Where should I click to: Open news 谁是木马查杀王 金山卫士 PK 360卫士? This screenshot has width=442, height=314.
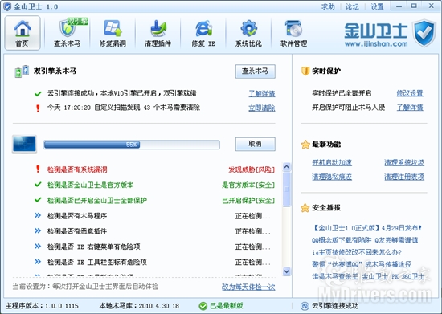coord(368,276)
